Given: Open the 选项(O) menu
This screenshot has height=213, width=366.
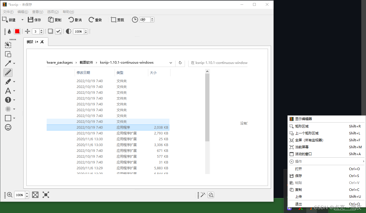Looking at the screenshot, I should (53, 12).
